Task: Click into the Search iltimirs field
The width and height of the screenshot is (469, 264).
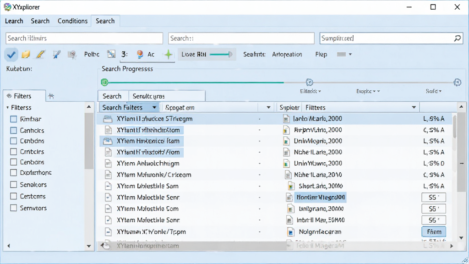Action: pos(84,38)
